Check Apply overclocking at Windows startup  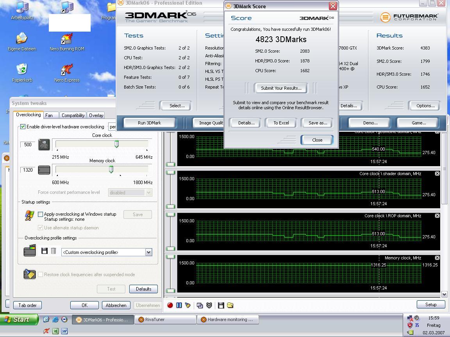[41, 214]
